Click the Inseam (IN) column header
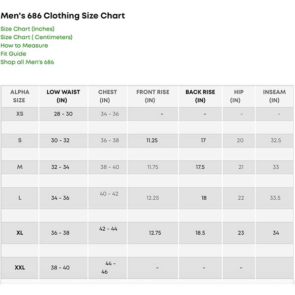295x295 pixels. 274,96
